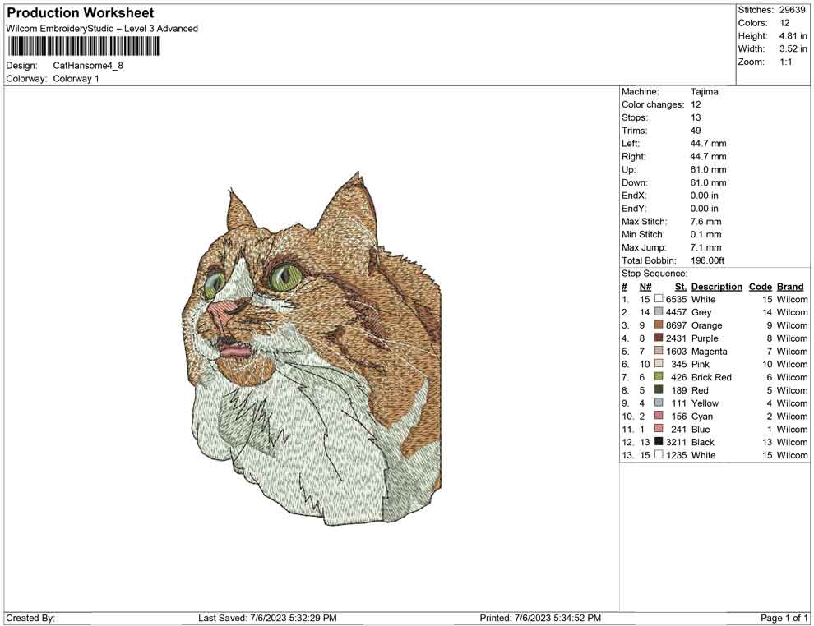Select the swatch beside Blue

[x=659, y=428]
